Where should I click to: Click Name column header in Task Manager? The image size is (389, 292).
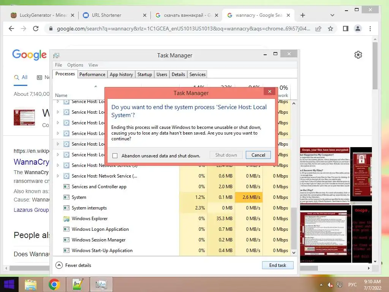(x=61, y=95)
